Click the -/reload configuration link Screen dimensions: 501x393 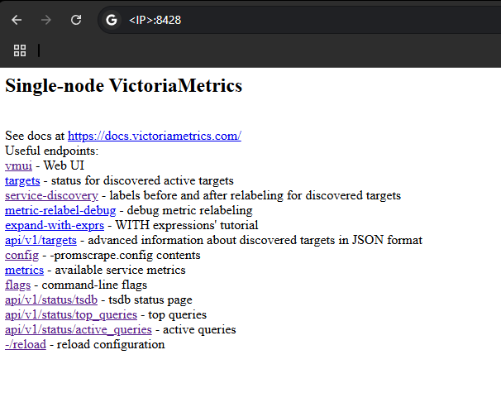[26, 344]
